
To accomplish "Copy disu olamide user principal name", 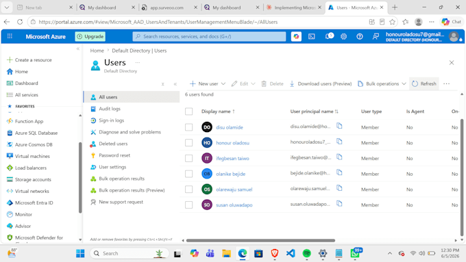I will coord(339,126).
